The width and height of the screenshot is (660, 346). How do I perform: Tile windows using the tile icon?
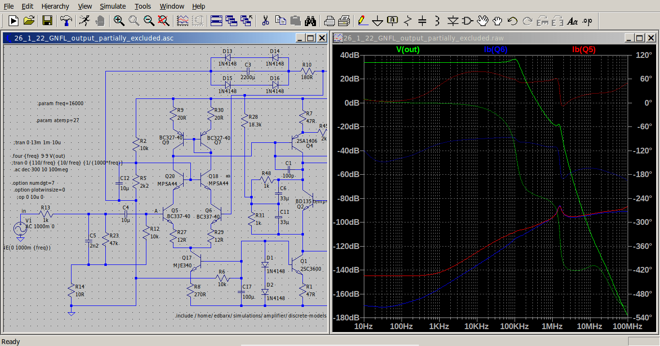tap(216, 21)
